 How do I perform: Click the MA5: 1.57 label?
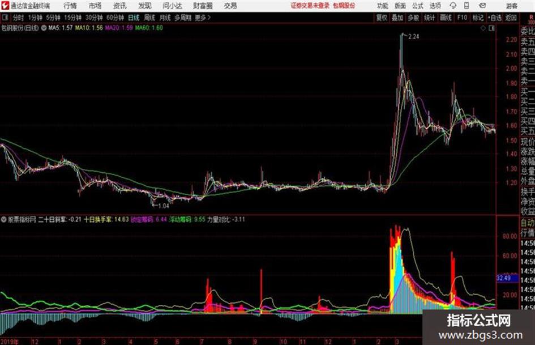(x=60, y=28)
